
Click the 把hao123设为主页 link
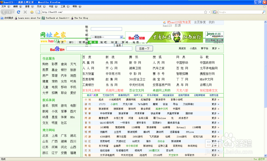pos(179,22)
